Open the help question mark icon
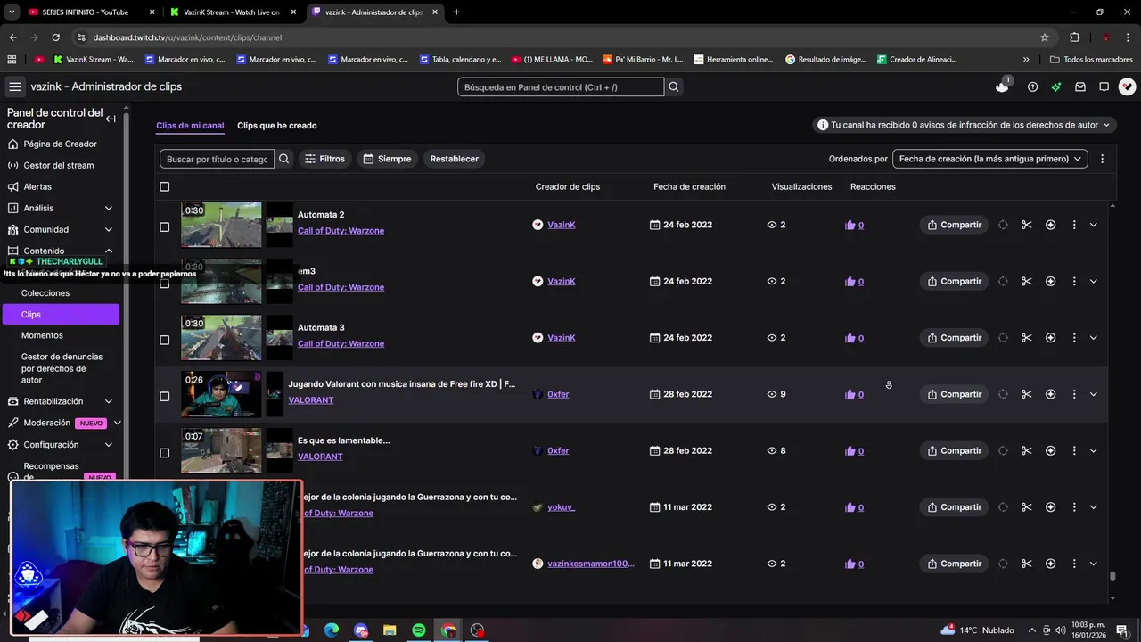1141x642 pixels. tap(1032, 86)
